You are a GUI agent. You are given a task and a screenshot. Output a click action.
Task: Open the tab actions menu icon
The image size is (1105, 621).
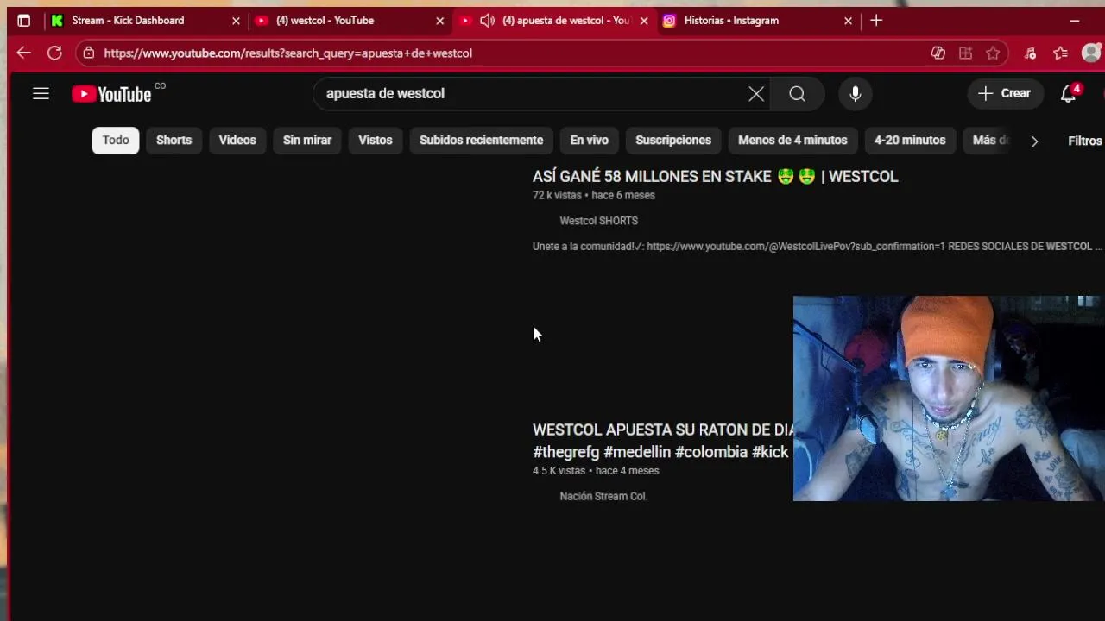[23, 21]
